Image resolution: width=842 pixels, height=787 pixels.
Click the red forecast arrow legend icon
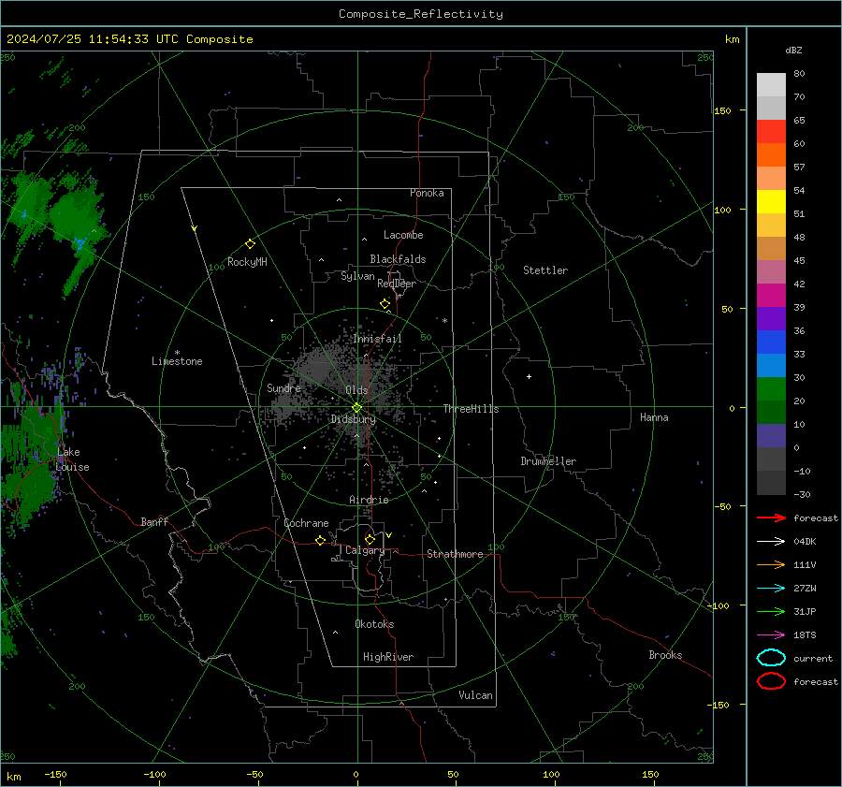[x=771, y=517]
